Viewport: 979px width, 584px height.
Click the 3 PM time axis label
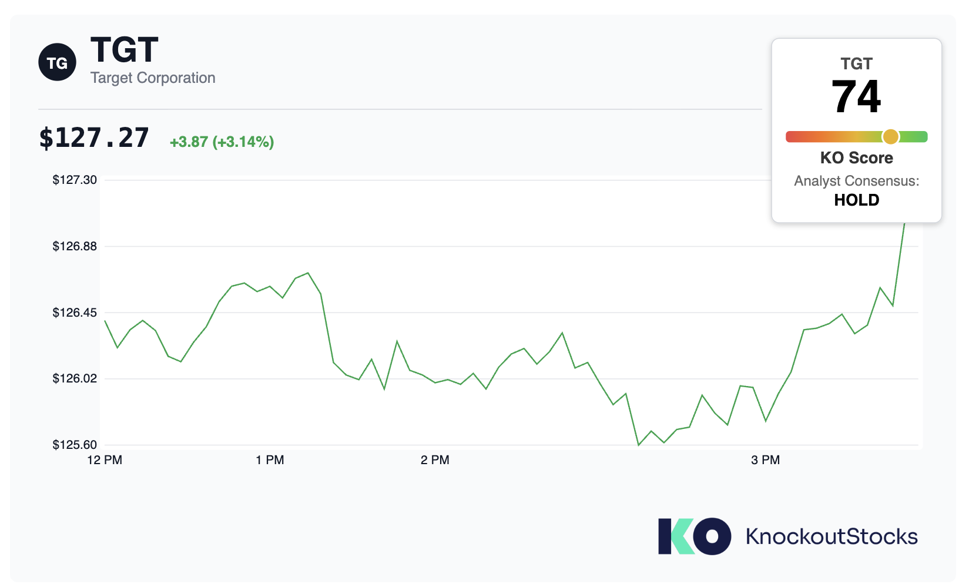click(x=765, y=460)
